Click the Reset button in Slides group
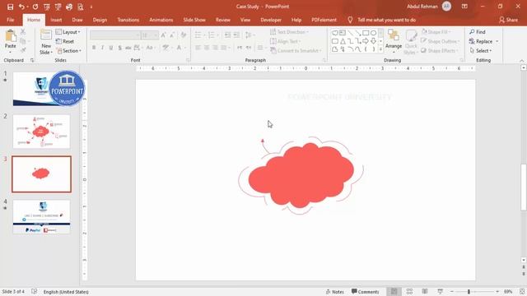Image resolution: width=527 pixels, height=296 pixels. tap(65, 41)
